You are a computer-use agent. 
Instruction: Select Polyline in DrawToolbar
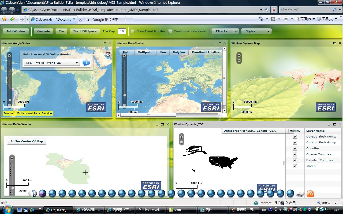tap(179, 52)
